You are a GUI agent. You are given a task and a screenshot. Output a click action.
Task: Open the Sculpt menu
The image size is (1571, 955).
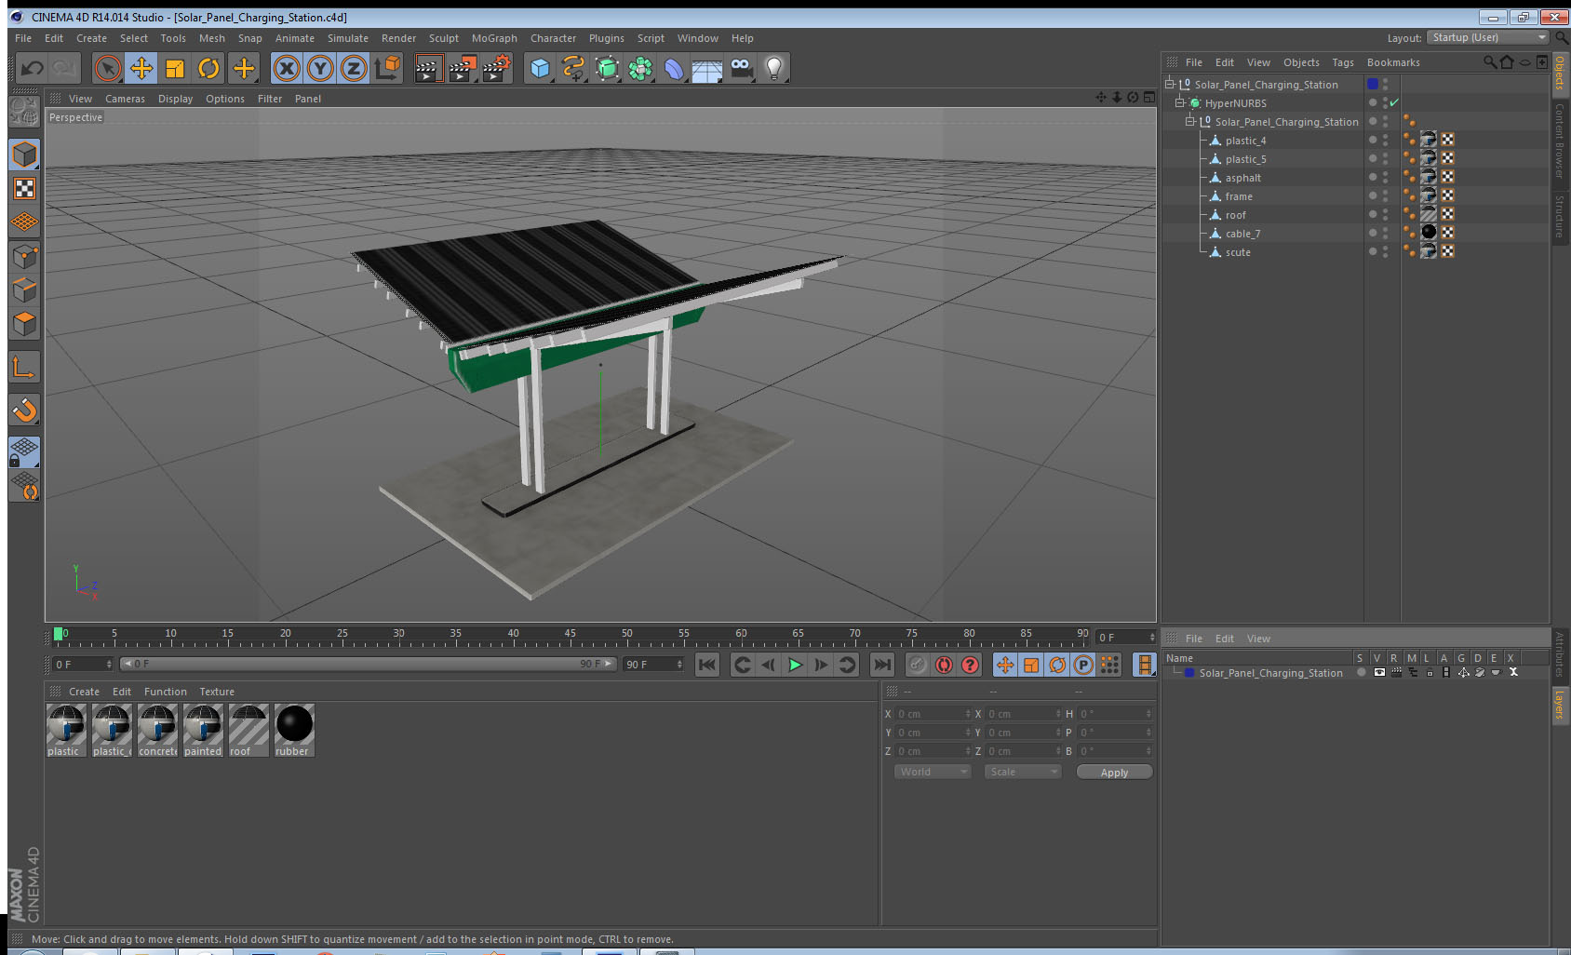(444, 38)
